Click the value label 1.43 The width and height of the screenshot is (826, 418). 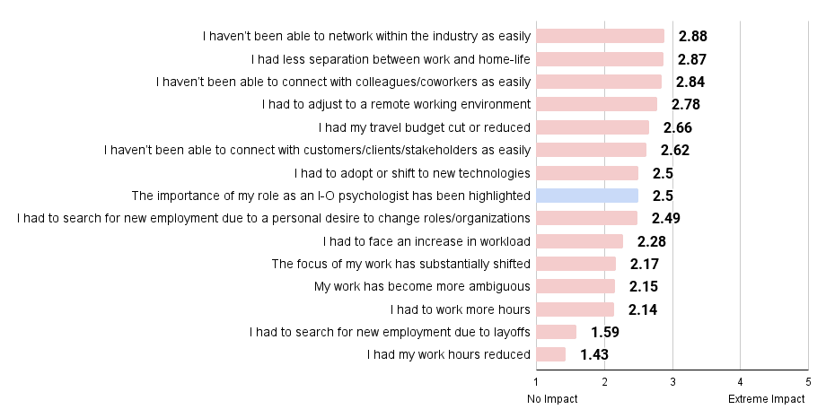(594, 354)
